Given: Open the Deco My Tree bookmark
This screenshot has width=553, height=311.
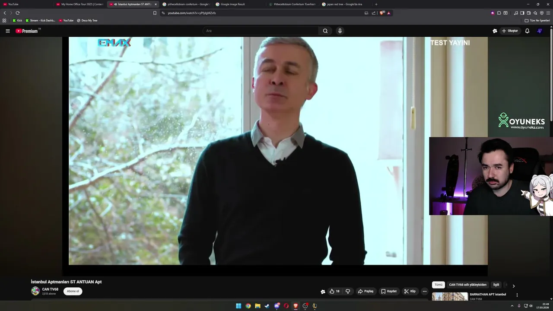Looking at the screenshot, I should coord(87,20).
